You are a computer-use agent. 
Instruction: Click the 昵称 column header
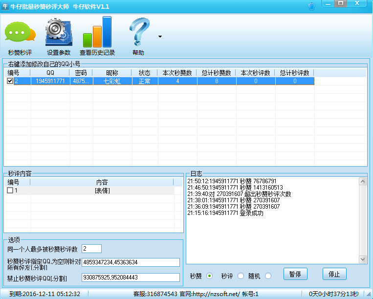[112, 73]
